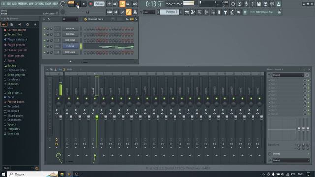Click the add channel plus button
The image size is (315, 177).
coord(70,61)
